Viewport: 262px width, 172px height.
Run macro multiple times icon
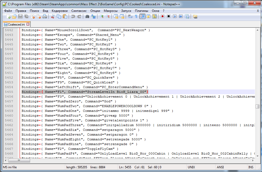click(x=181, y=16)
